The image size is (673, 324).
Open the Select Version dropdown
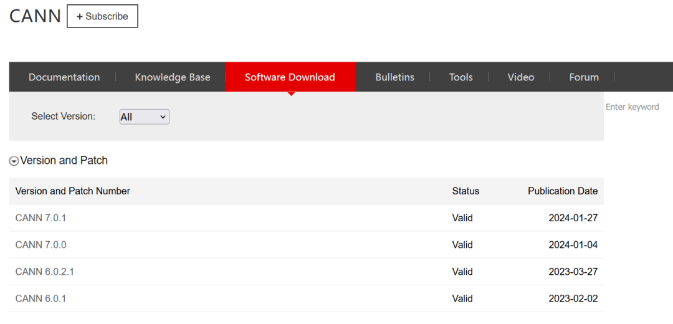pyautogui.click(x=144, y=117)
